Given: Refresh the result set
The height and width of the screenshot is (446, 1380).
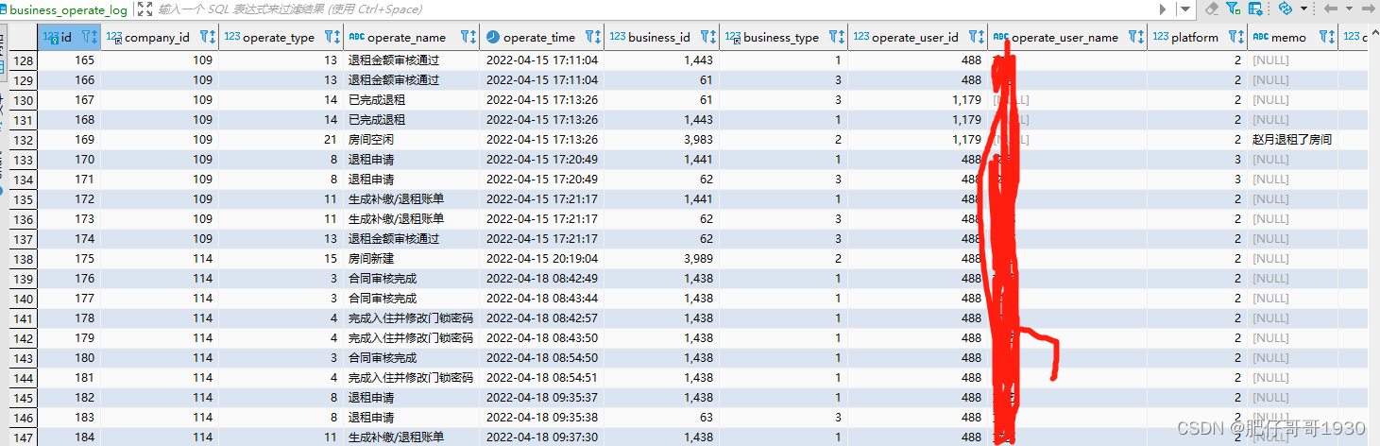Looking at the screenshot, I should (1285, 9).
